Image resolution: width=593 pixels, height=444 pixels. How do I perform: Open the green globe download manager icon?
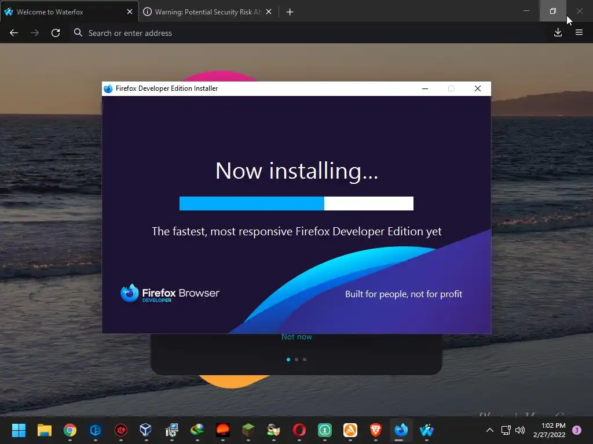point(197,430)
